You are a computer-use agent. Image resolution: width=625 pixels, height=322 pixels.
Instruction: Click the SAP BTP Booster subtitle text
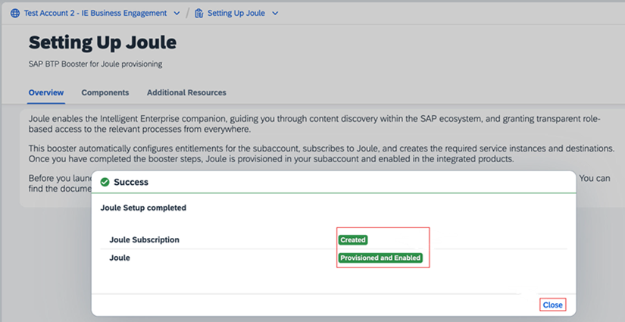tap(95, 64)
